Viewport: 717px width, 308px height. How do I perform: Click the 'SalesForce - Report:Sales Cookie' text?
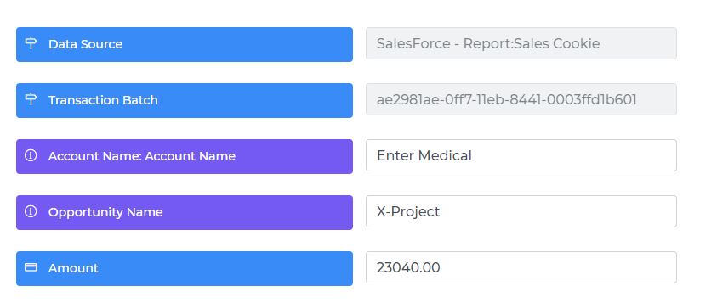488,44
